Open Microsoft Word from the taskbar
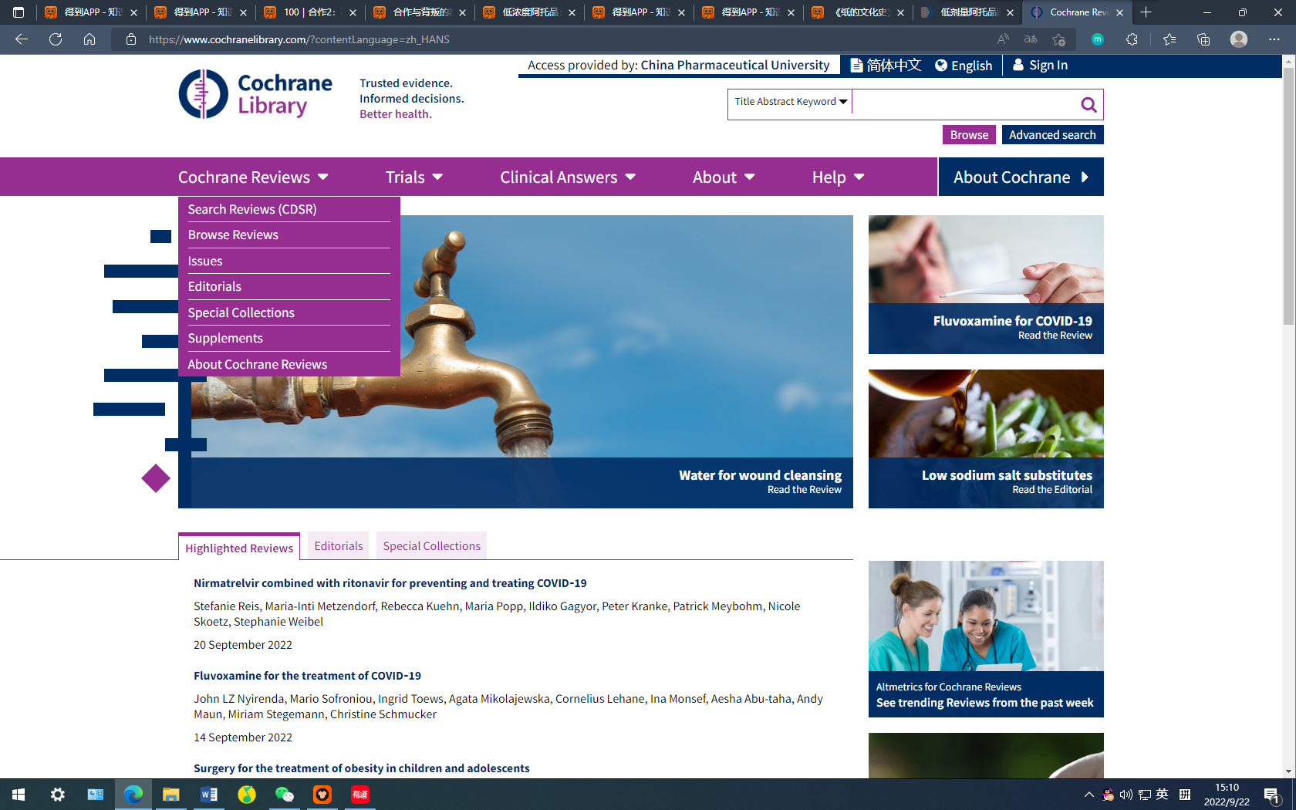The image size is (1296, 810). (209, 795)
